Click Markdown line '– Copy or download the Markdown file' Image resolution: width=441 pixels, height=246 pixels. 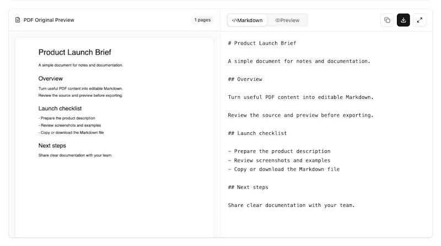284,170
